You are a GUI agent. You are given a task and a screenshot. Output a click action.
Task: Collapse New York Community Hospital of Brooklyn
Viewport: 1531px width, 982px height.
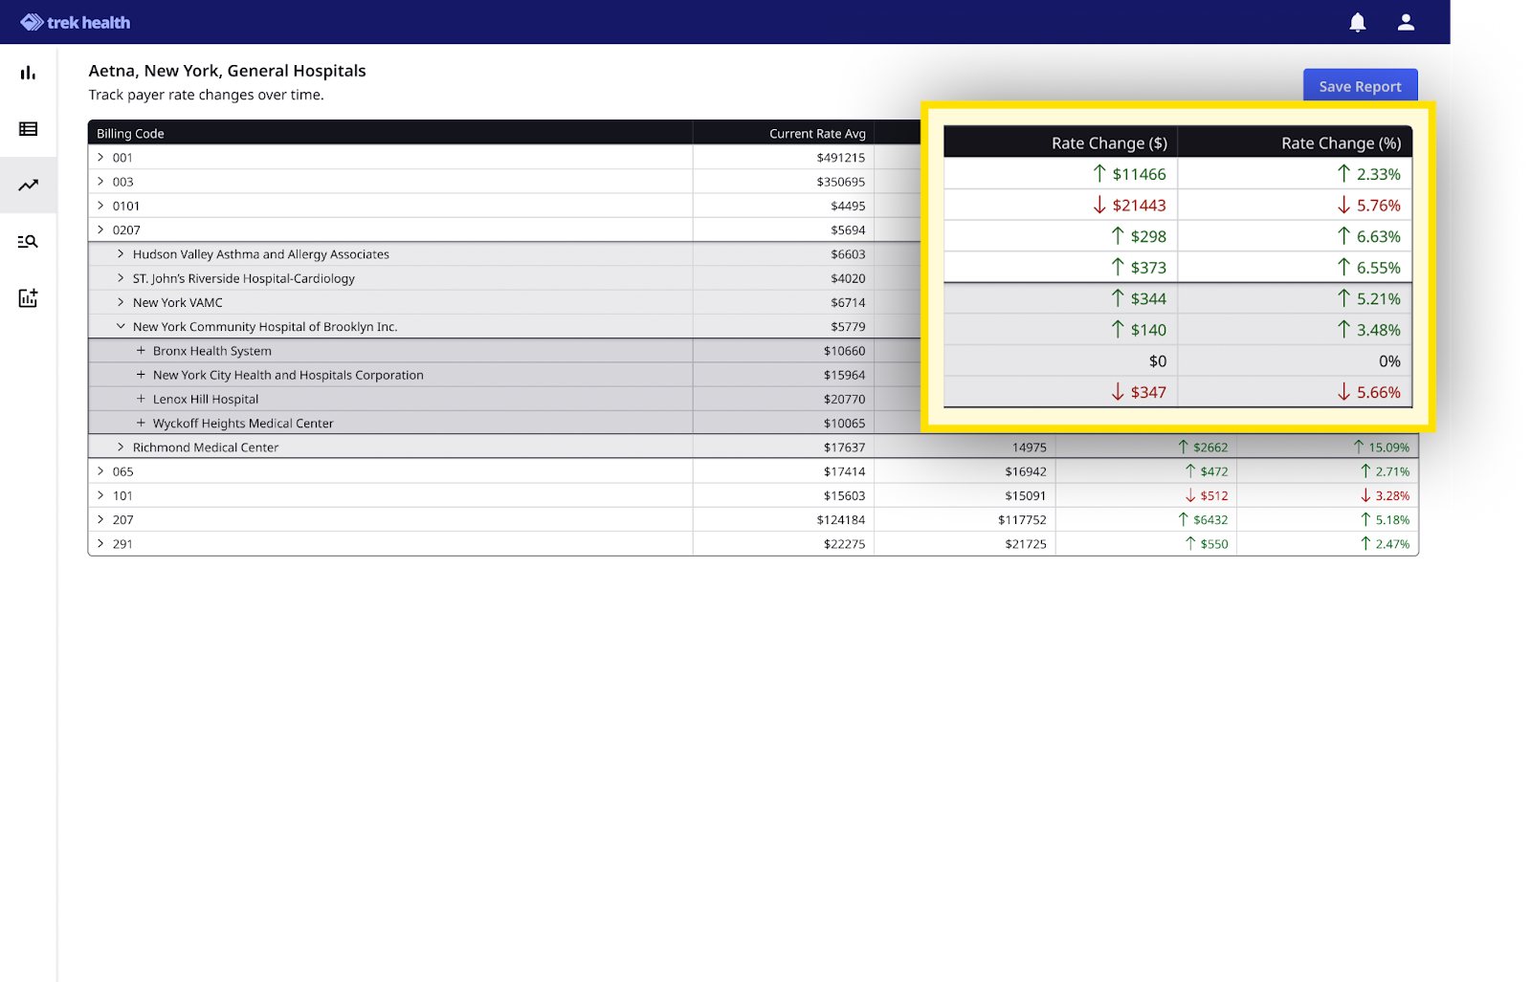pos(121,326)
